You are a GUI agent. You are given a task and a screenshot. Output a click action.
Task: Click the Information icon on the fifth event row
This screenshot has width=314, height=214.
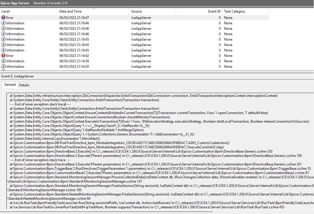(x=4, y=39)
